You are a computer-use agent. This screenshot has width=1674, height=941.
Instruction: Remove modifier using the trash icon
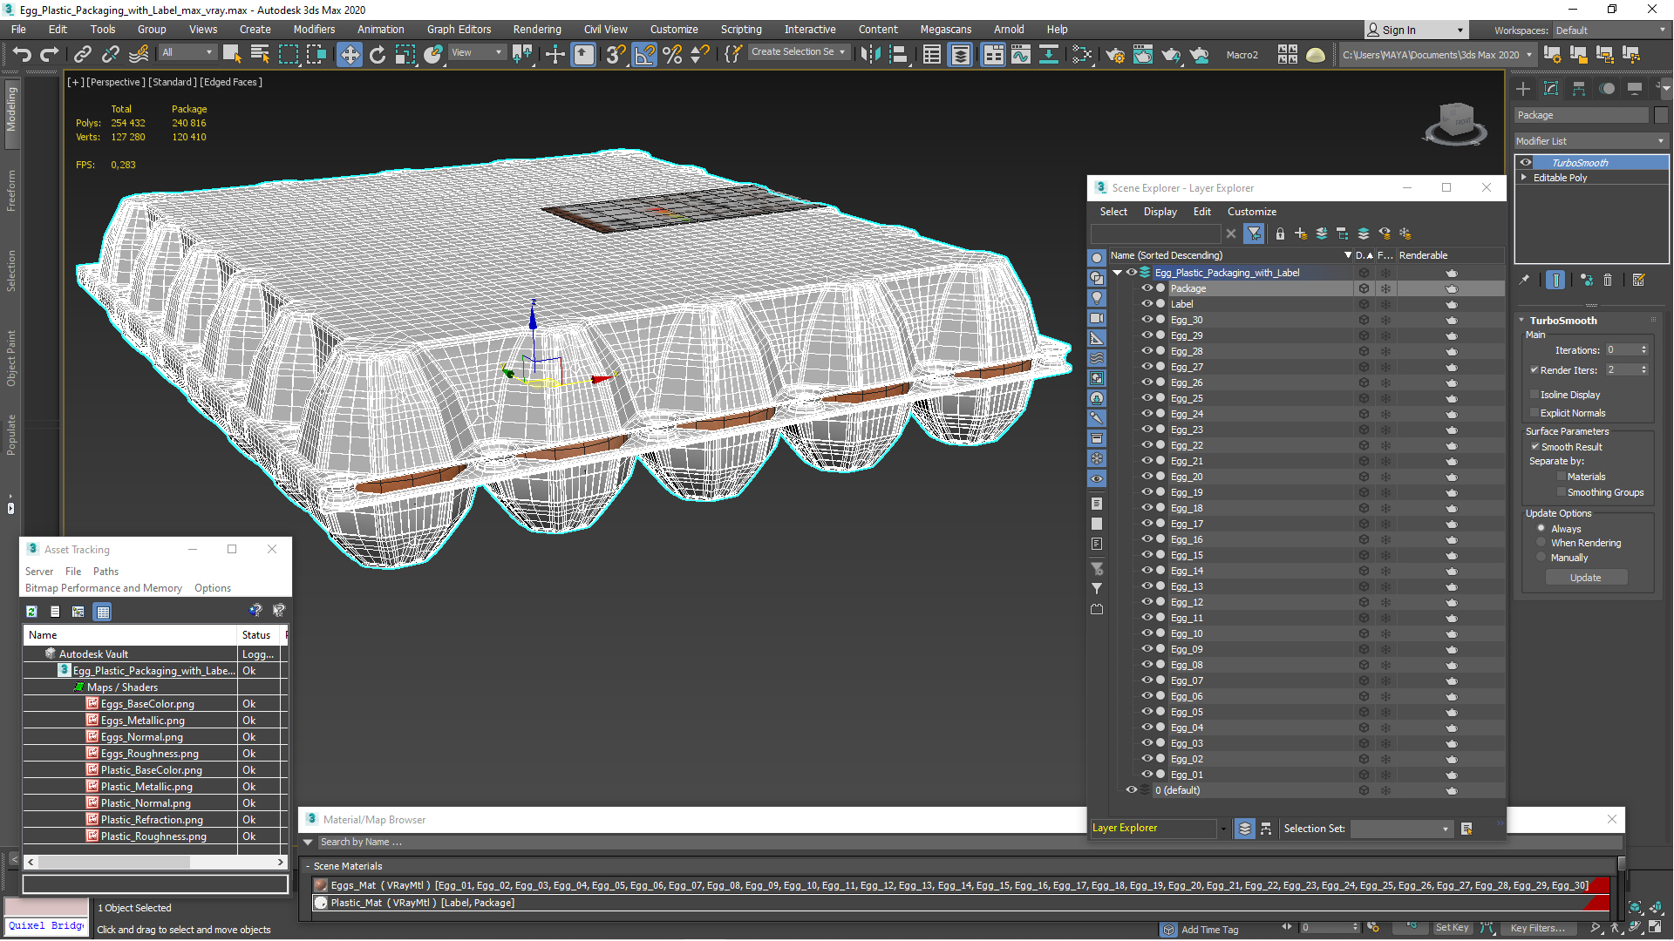pos(1608,280)
